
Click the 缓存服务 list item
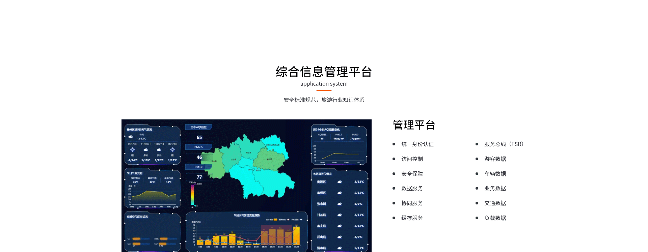pyautogui.click(x=412, y=218)
